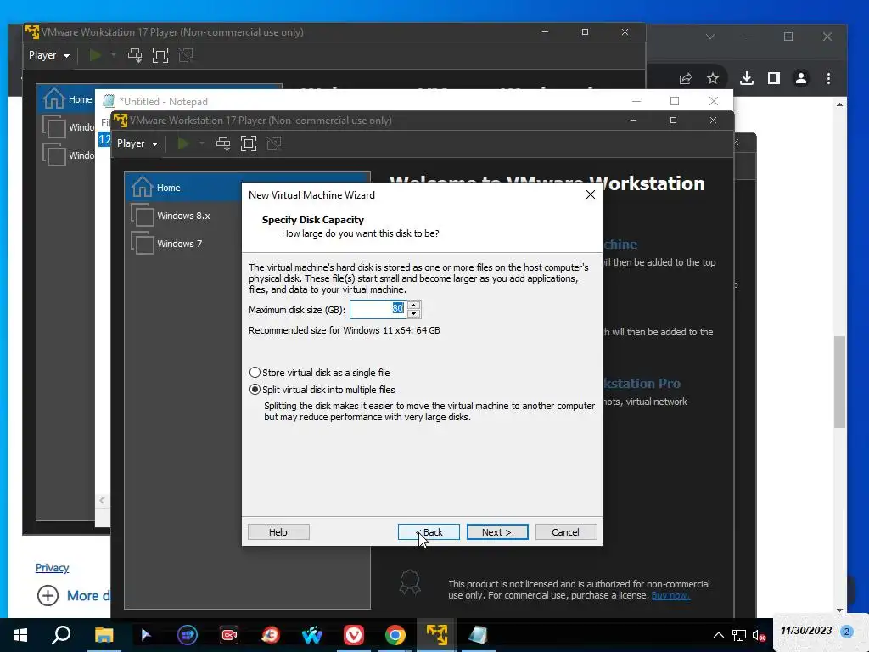Open power options dropdown arrow in front VMware window
This screenshot has height=652, width=869.
202,143
